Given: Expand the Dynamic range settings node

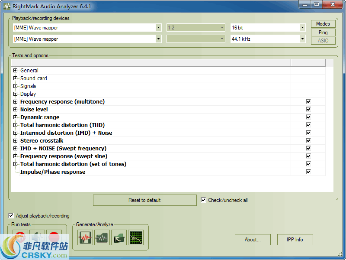Looking at the screenshot, I should click(15, 117).
